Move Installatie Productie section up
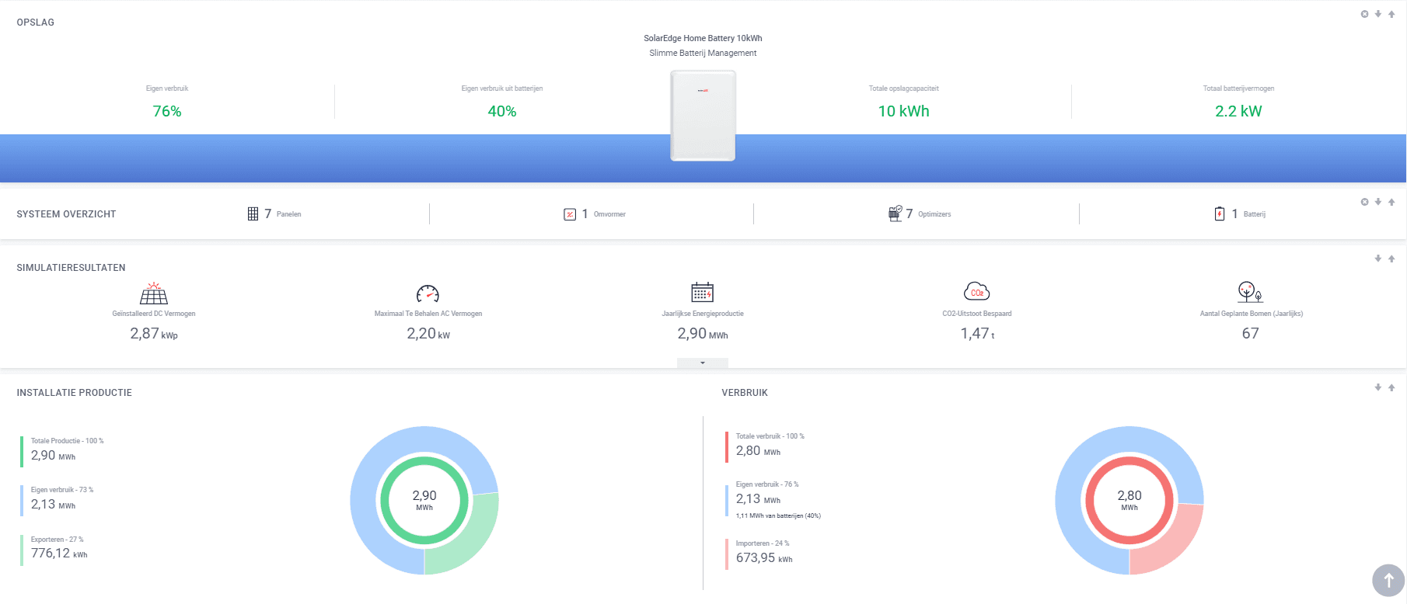 [x=1391, y=387]
